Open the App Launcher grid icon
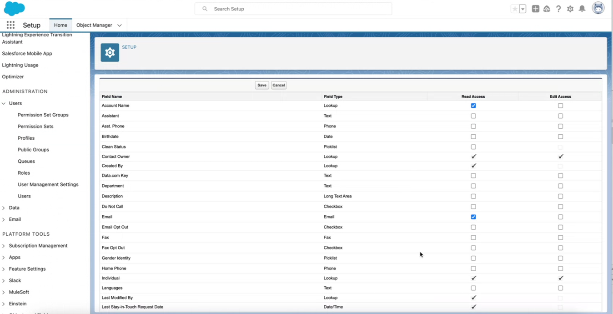Image resolution: width=613 pixels, height=314 pixels. point(10,25)
